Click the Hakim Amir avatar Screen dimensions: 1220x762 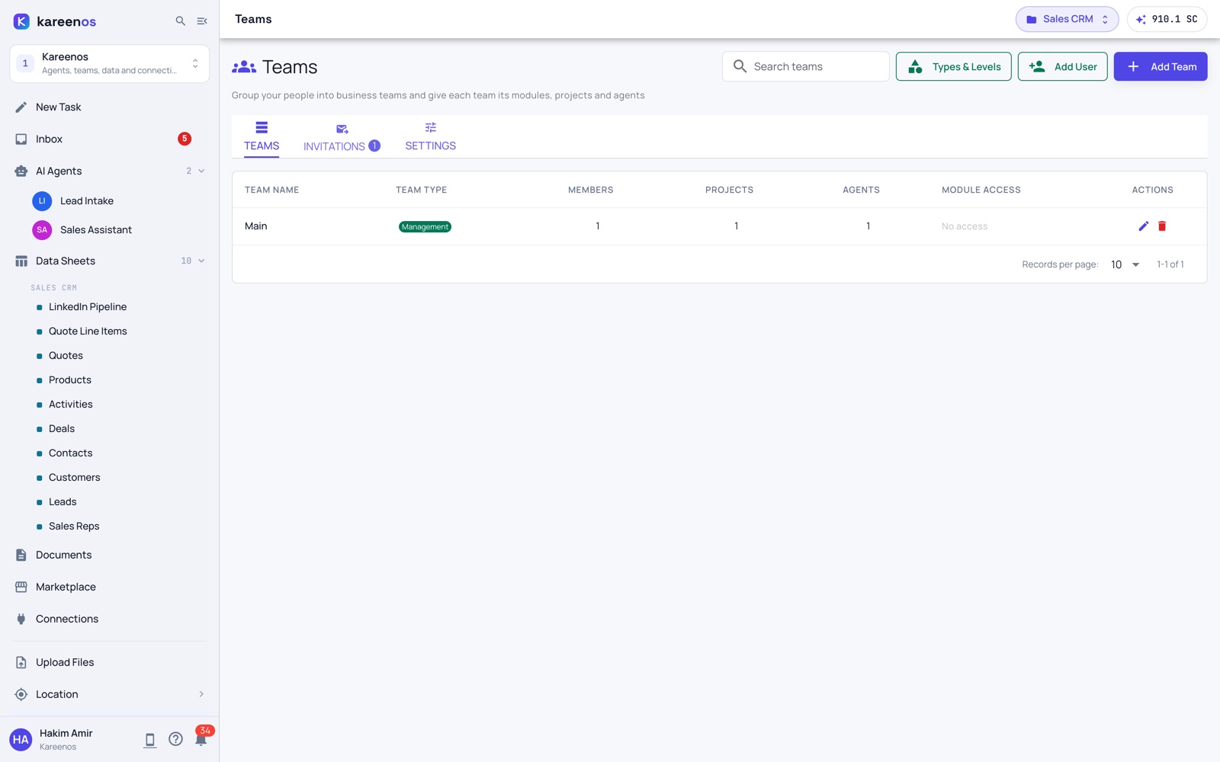pyautogui.click(x=21, y=740)
